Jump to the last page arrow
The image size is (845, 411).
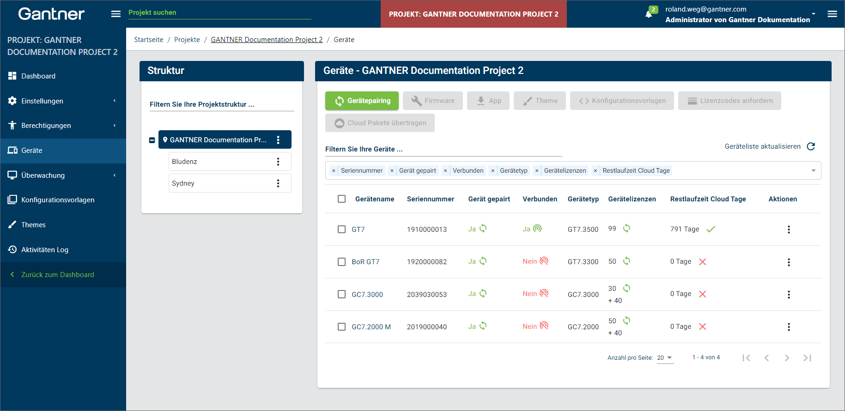tap(807, 358)
